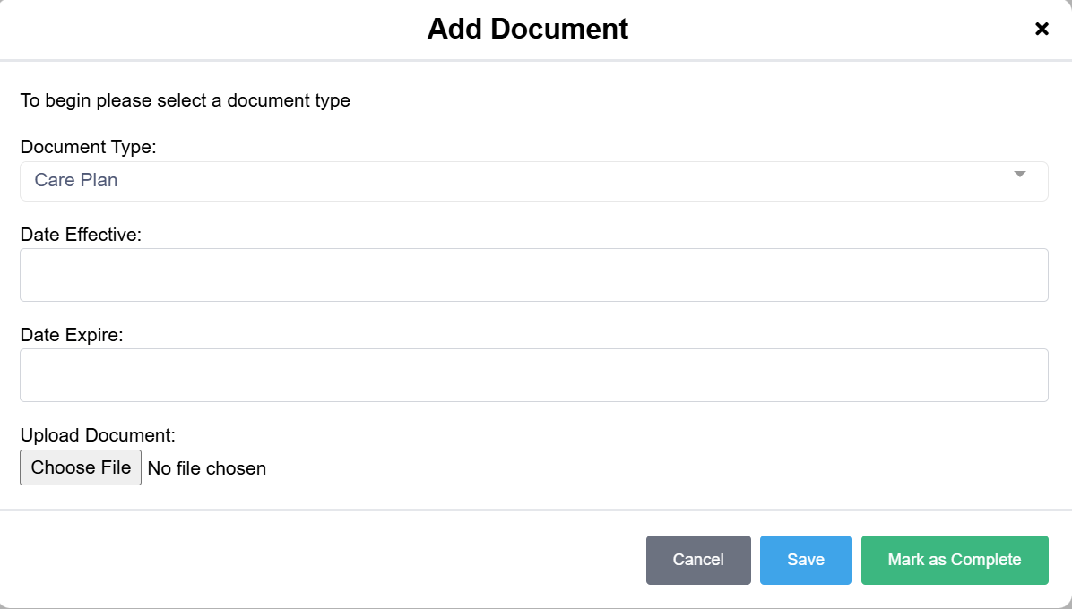Click the Document Type dropdown arrow
Screen dimensions: 1072x609
[x=1019, y=175]
